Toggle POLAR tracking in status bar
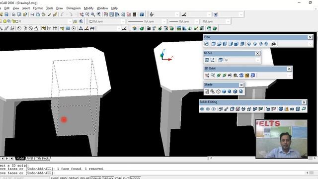 point(85,178)
